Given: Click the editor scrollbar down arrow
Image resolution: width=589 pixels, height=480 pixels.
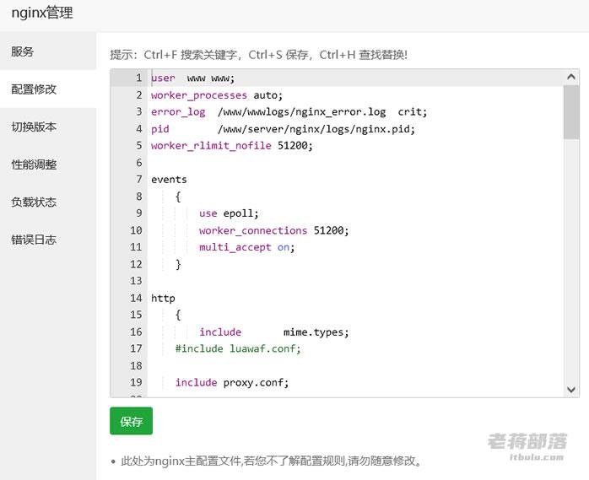Looking at the screenshot, I should click(x=571, y=389).
